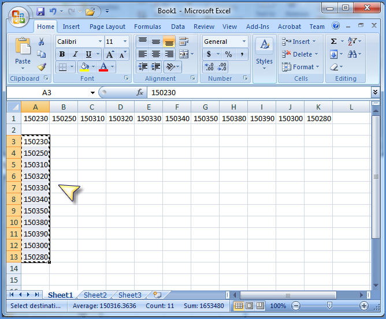This screenshot has width=386, height=319.
Task: Open the Font dialog launcher
Action: 127,78
